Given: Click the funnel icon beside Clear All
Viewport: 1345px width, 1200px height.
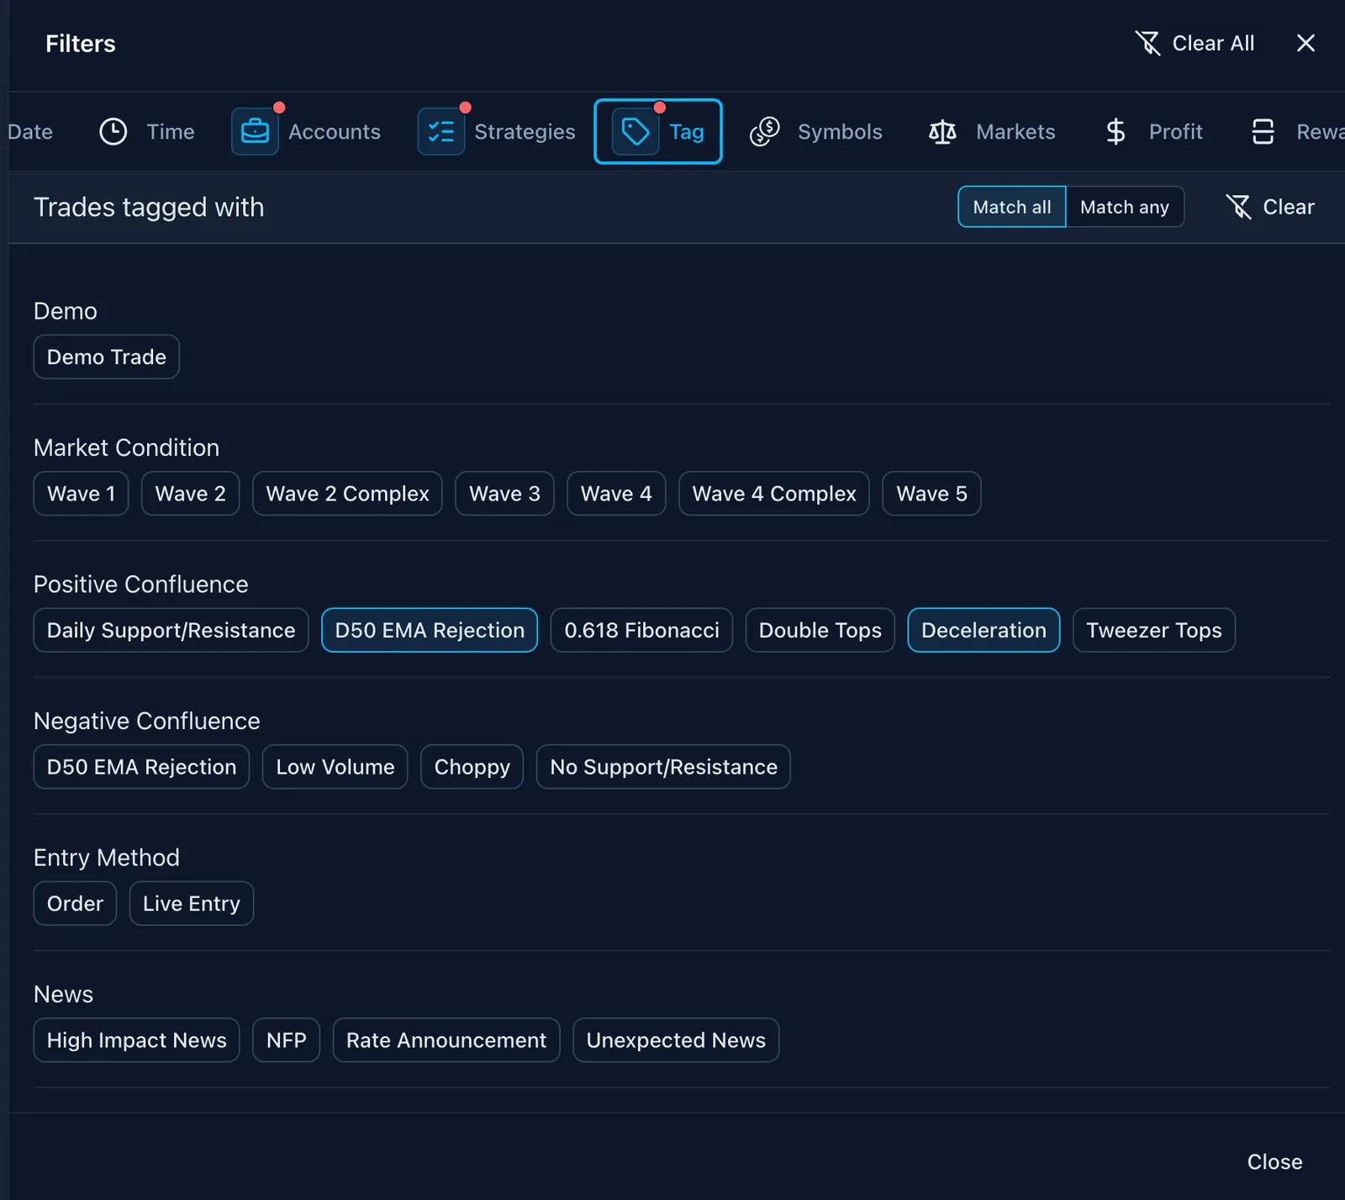Looking at the screenshot, I should pos(1147,43).
